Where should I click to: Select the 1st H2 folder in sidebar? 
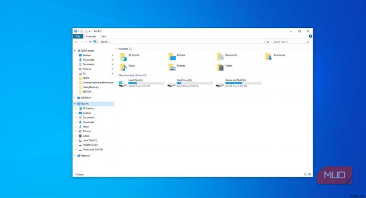(x=86, y=78)
